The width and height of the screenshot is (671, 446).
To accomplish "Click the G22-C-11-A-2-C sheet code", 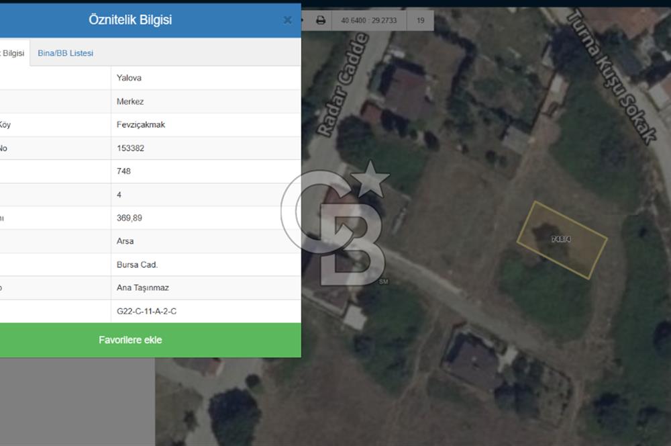I will [146, 312].
